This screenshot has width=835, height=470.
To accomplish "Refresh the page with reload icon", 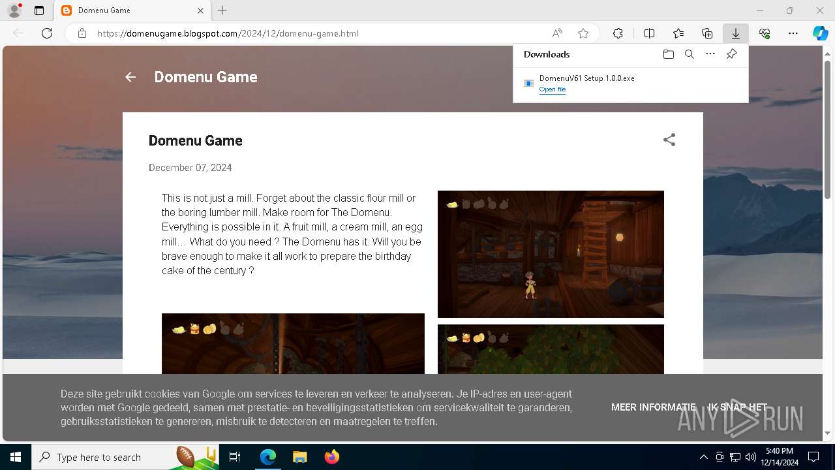I will click(47, 33).
